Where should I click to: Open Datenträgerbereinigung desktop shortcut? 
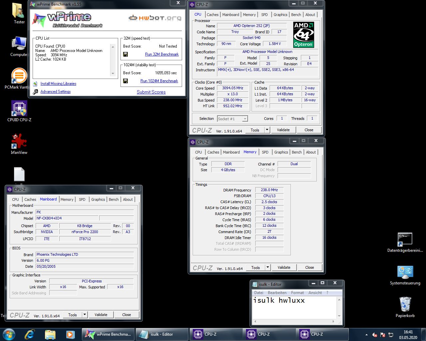click(x=405, y=242)
